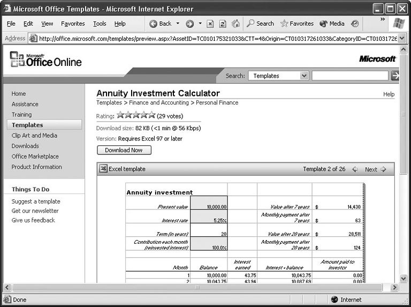Stop page loading with Stop icon
Screen dimensions: 411x307
210,24
